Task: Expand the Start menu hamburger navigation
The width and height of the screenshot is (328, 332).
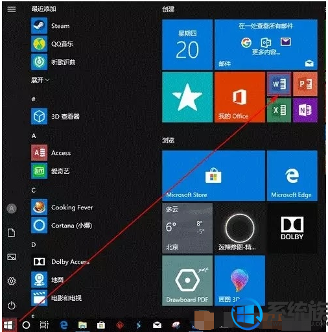Action: point(12,9)
